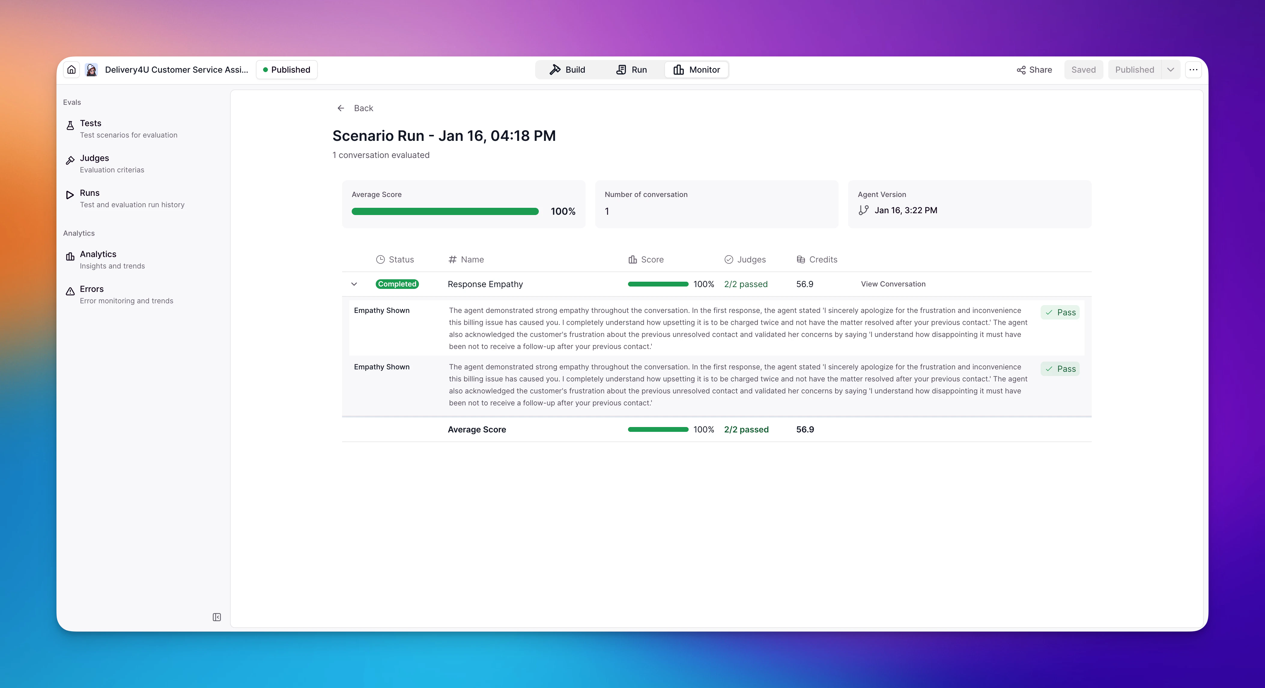Image resolution: width=1265 pixels, height=688 pixels.
Task: Collapse sidebar with panel toggle icon
Action: 217,617
